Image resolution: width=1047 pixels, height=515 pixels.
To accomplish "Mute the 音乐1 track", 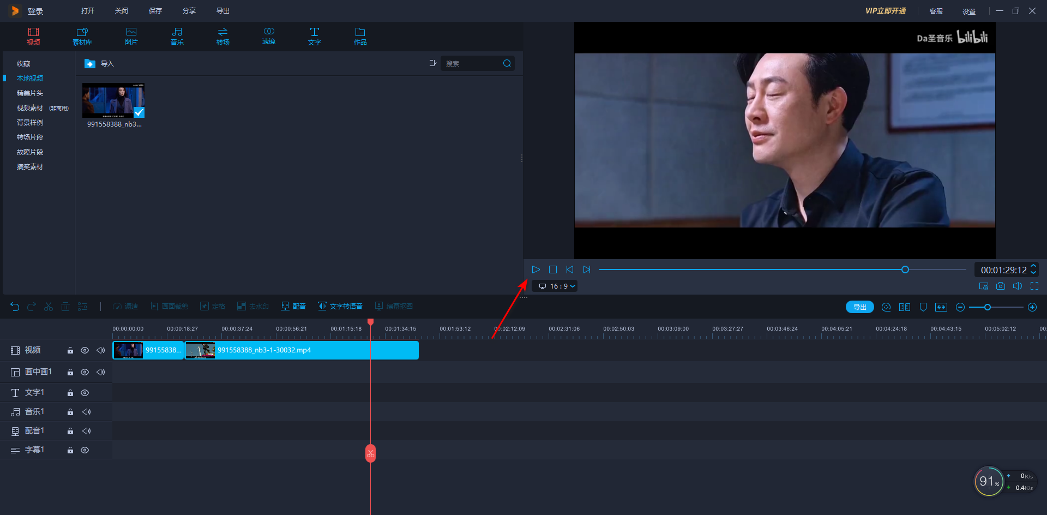I will [x=86, y=412].
